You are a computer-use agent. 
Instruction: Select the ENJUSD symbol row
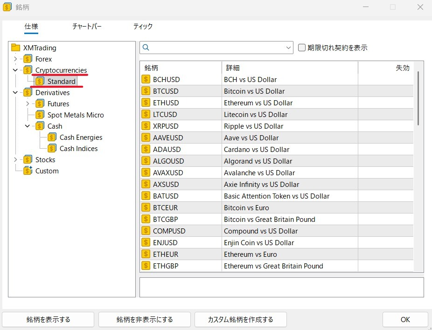click(277, 242)
